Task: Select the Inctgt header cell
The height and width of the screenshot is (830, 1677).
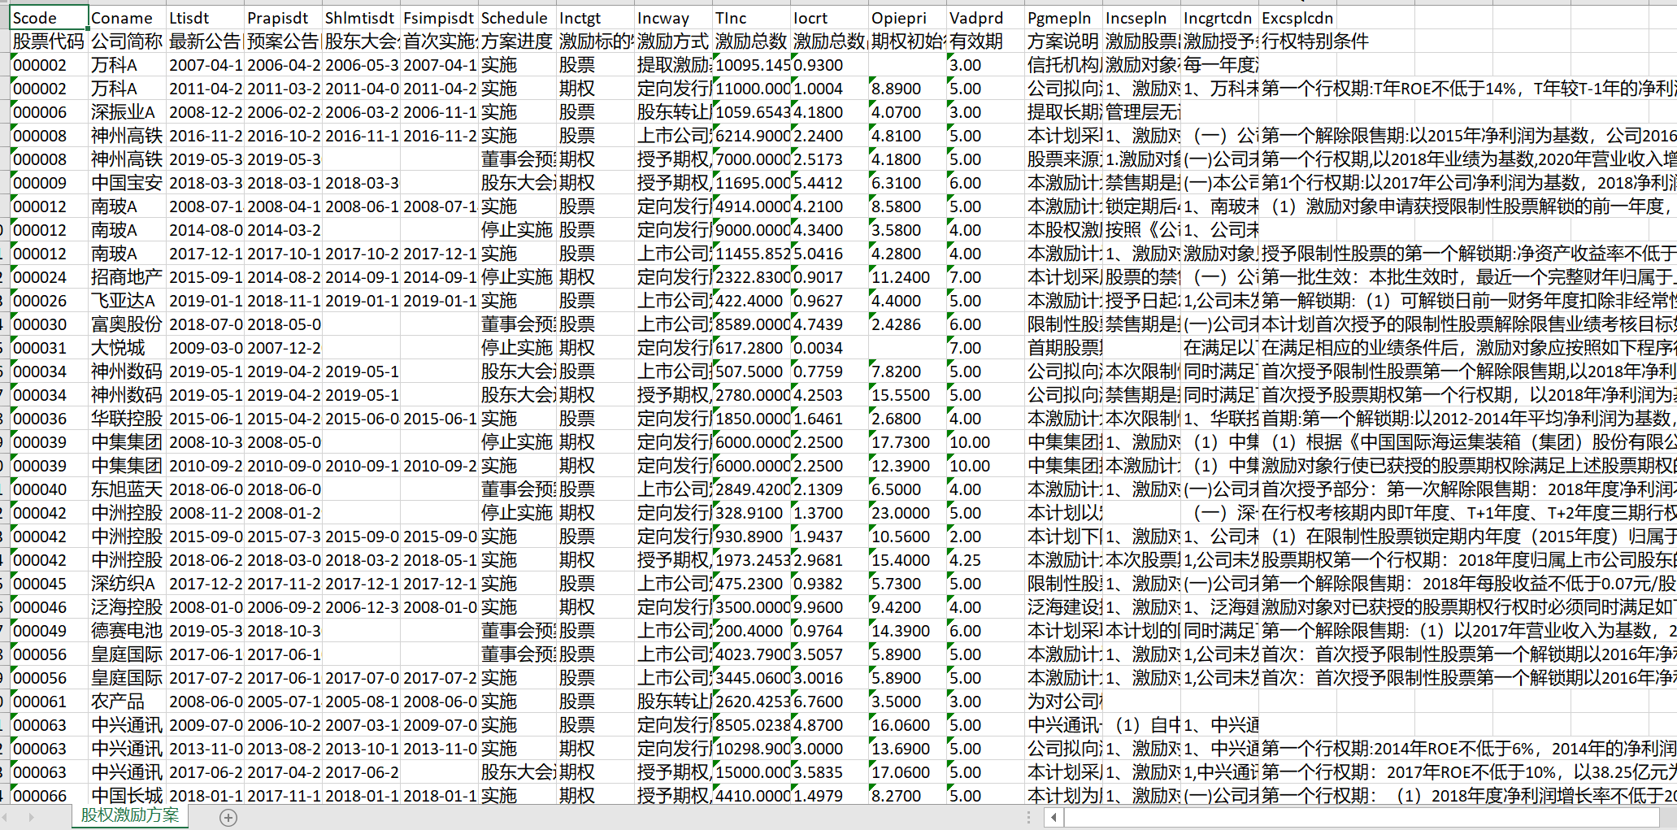Action: [595, 18]
